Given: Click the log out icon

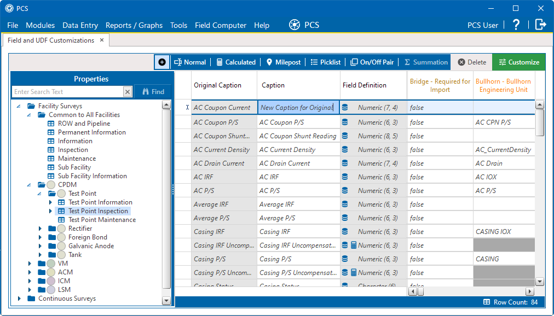Looking at the screenshot, I should click(540, 25).
